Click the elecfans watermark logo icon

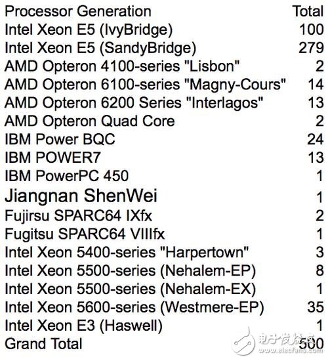[245, 342]
